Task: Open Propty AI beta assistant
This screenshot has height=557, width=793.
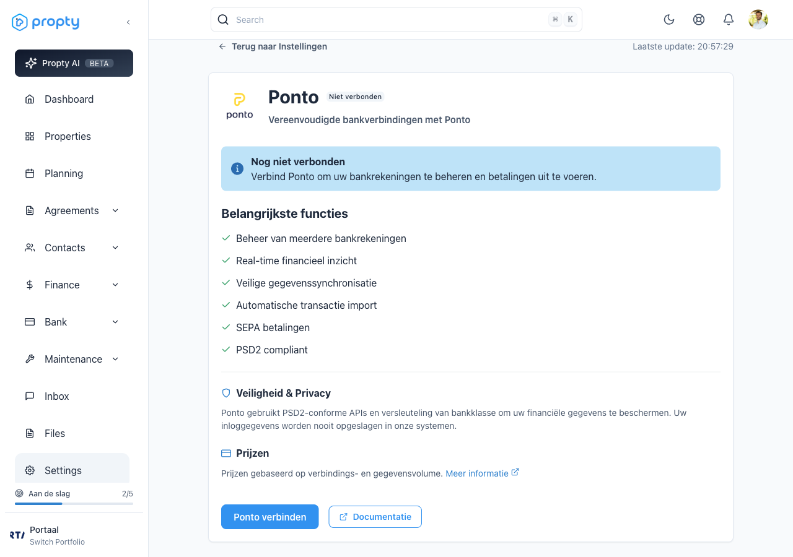Action: tap(74, 63)
